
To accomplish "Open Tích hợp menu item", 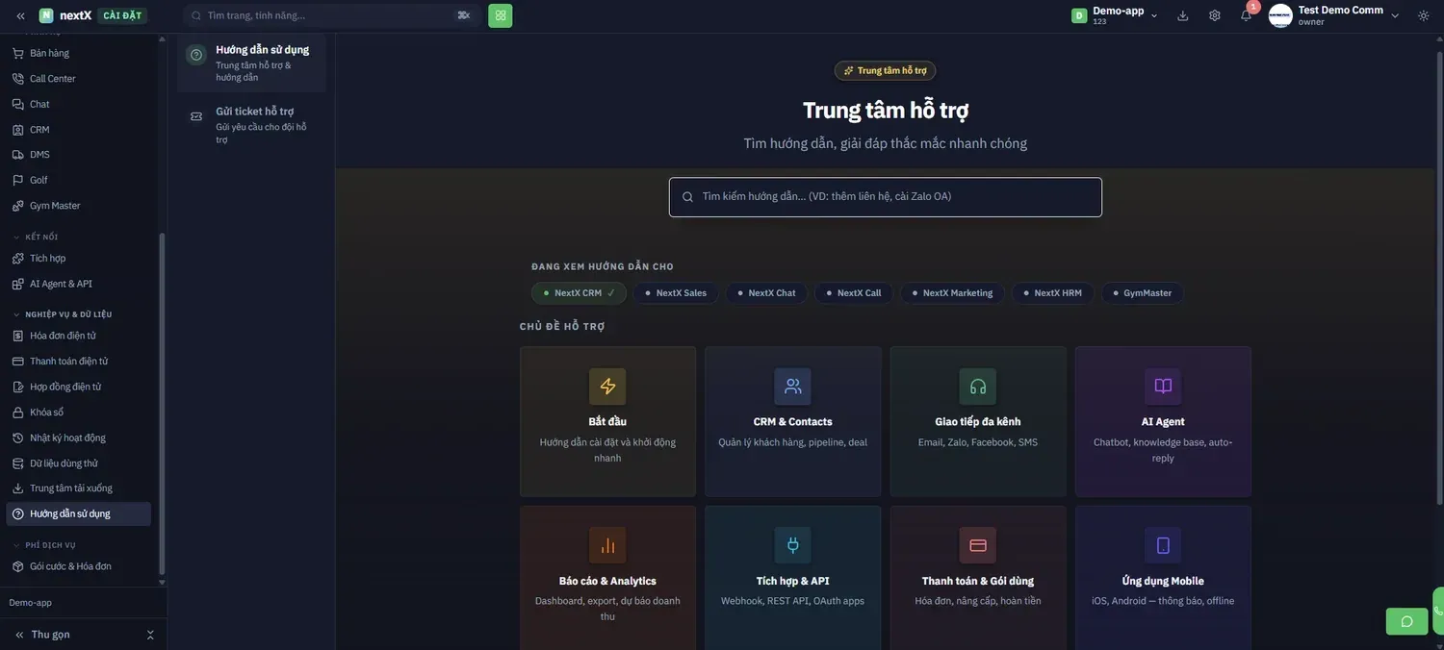I will point(78,259).
